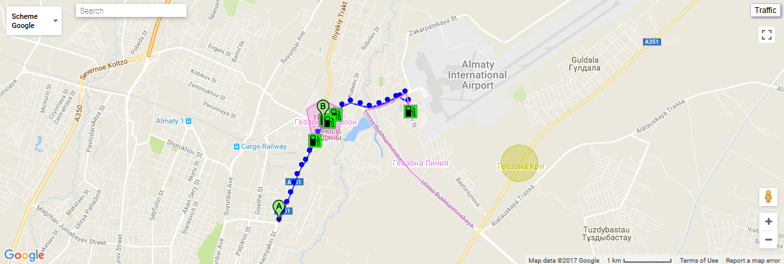
Task: Click the Google logo in the corner
Action: pos(24,255)
